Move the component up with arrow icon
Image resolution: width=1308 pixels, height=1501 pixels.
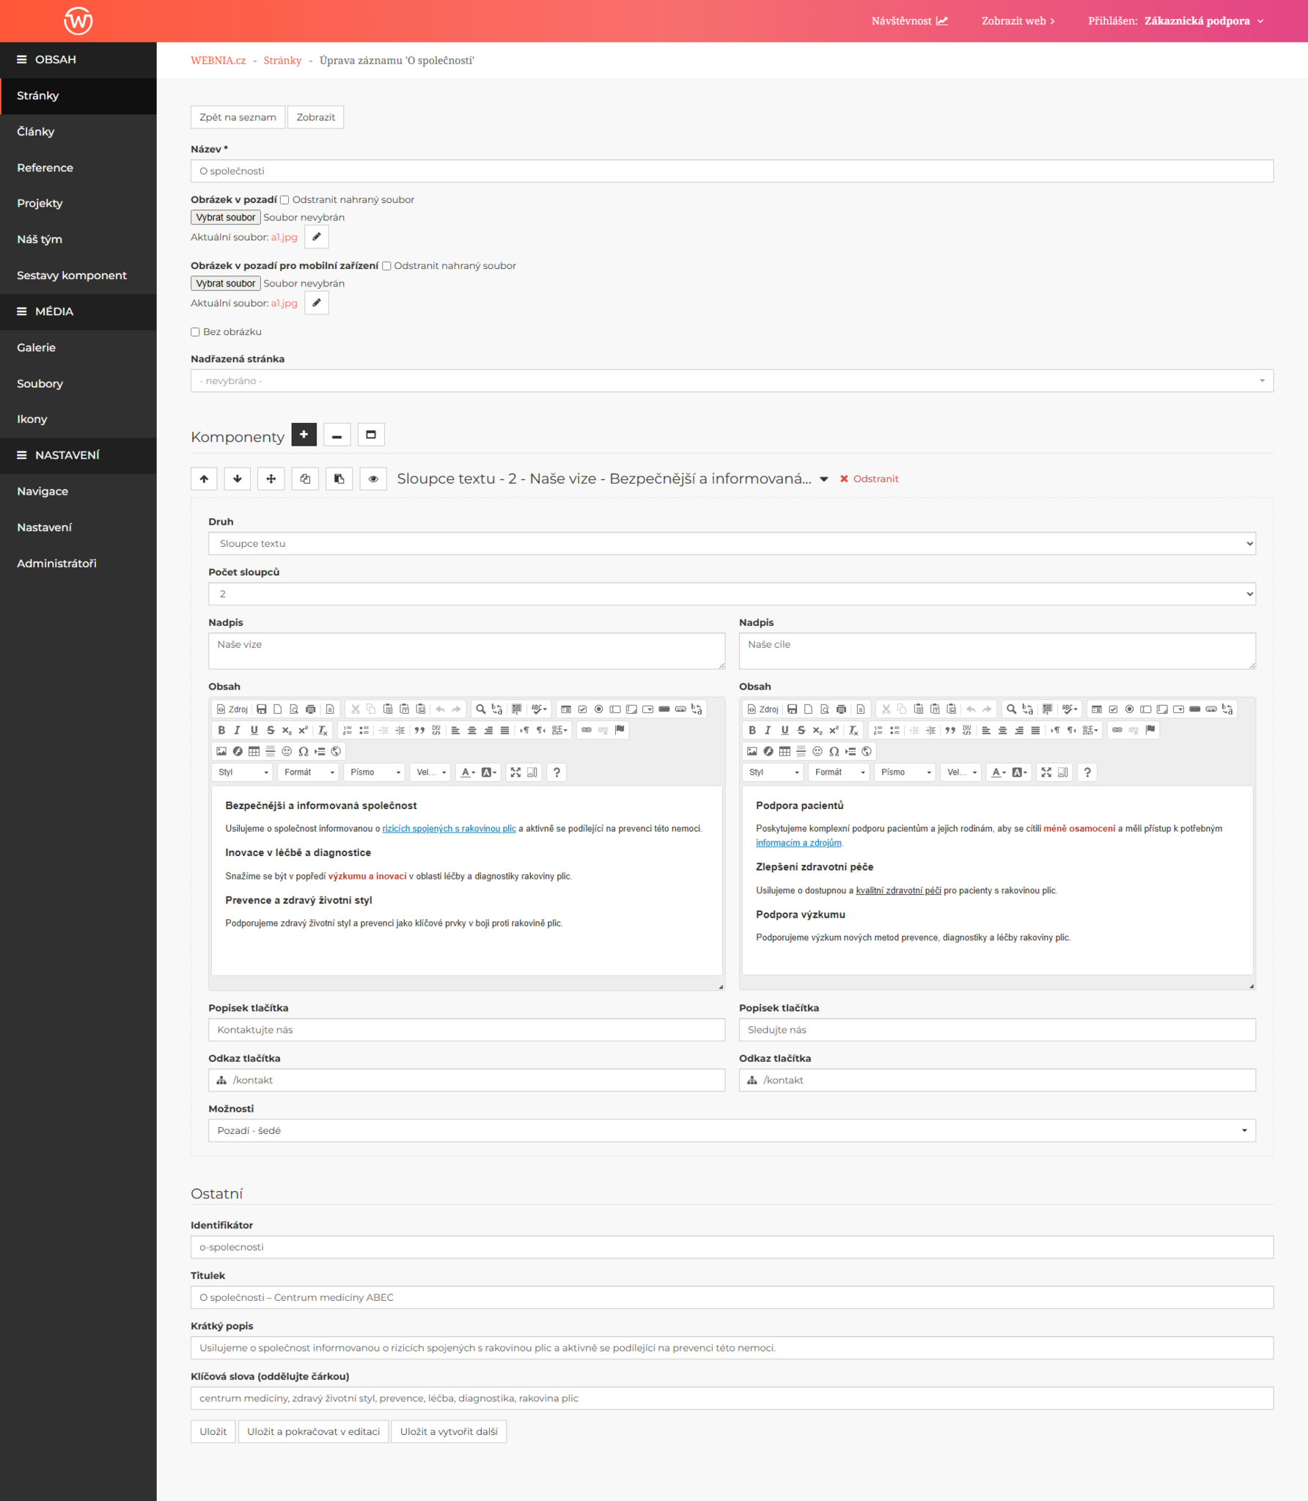204,479
